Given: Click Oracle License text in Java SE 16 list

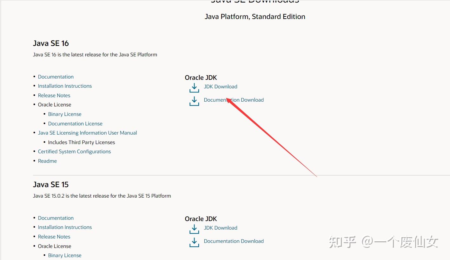Looking at the screenshot, I should click(x=55, y=105).
